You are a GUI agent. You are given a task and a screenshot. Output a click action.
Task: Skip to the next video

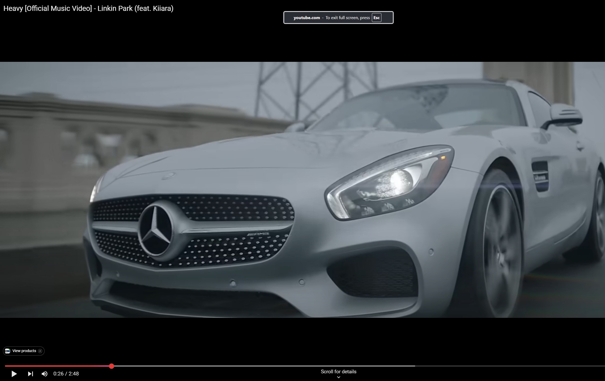31,374
